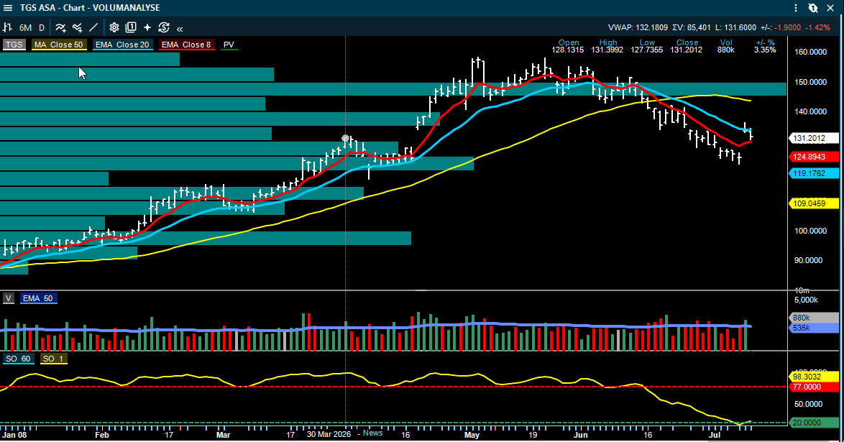Select the EMA Close 20 legend tag
This screenshot has height=442, width=844.
122,45
